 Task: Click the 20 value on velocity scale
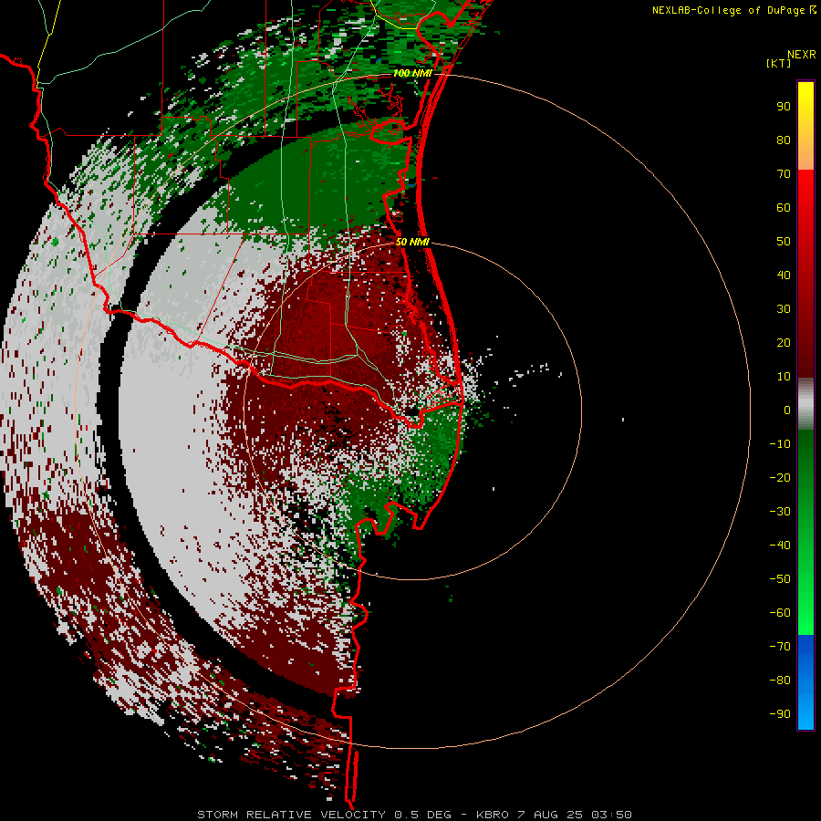(784, 343)
